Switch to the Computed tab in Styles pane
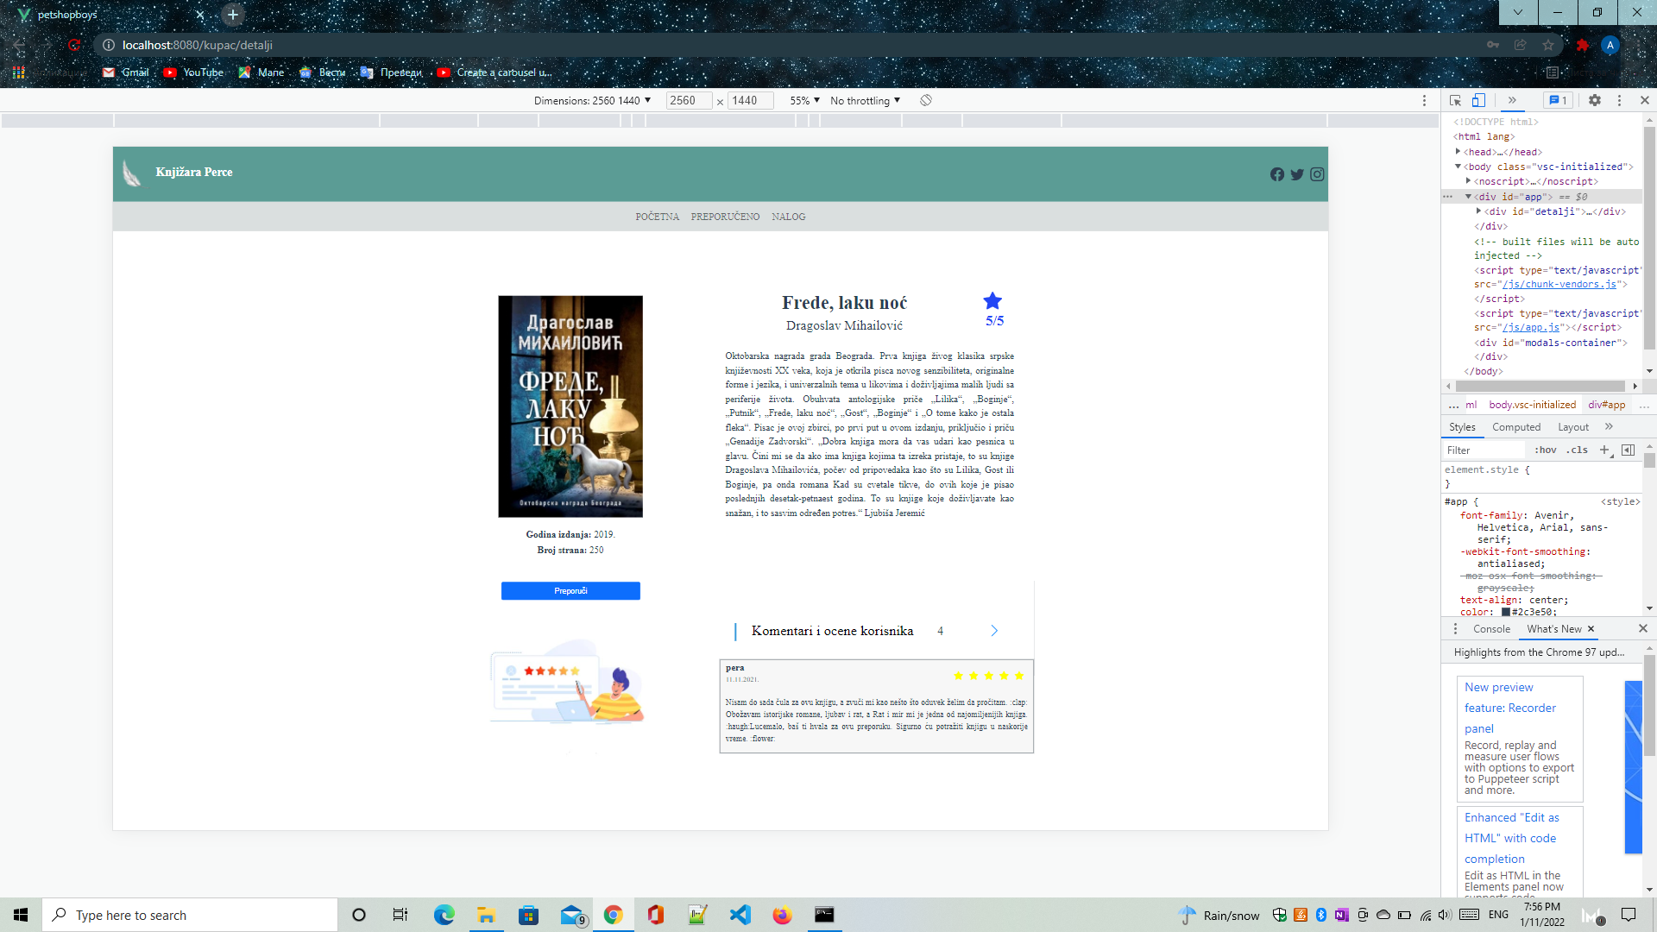1657x932 pixels. [1516, 426]
